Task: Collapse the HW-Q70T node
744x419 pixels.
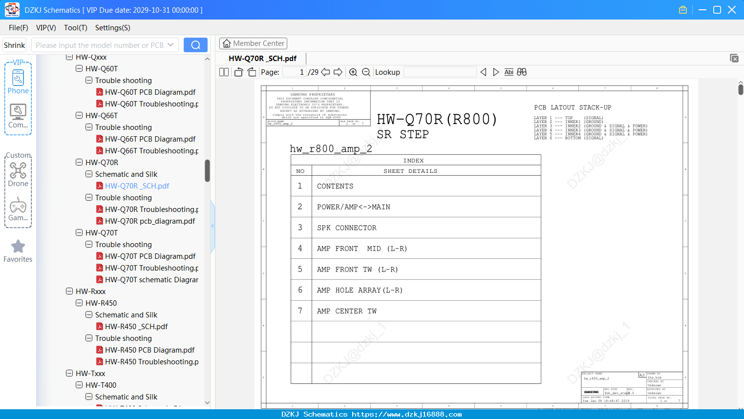Action: click(79, 233)
